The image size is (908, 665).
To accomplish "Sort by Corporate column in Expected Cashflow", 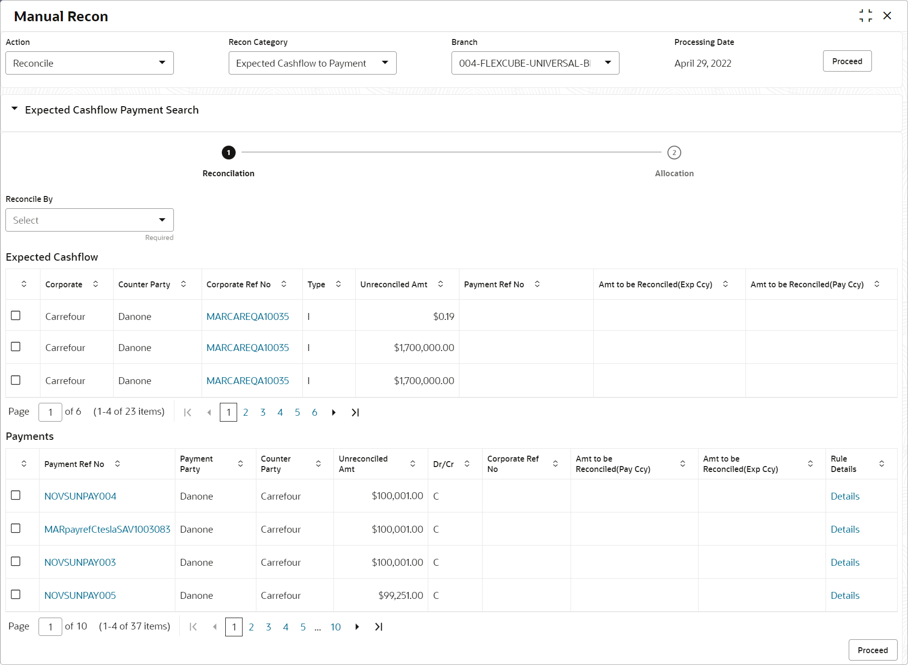I will click(95, 284).
